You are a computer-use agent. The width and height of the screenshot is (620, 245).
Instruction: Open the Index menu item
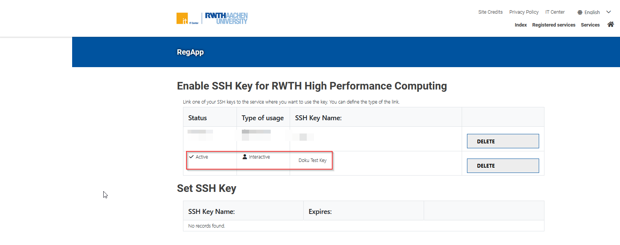click(x=521, y=25)
